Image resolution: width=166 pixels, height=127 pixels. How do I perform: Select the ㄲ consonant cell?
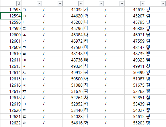pos(32,16)
